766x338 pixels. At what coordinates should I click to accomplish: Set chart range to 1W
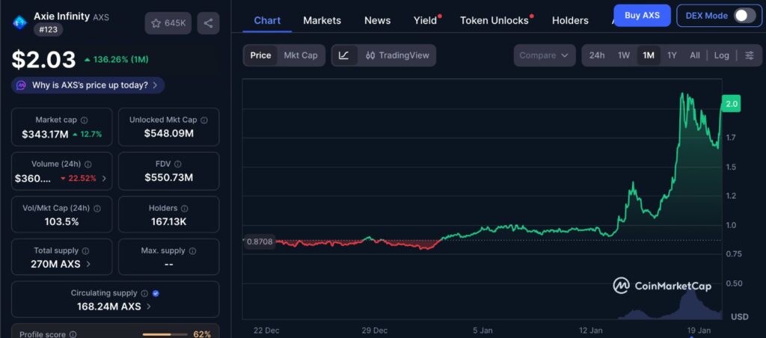tap(624, 55)
